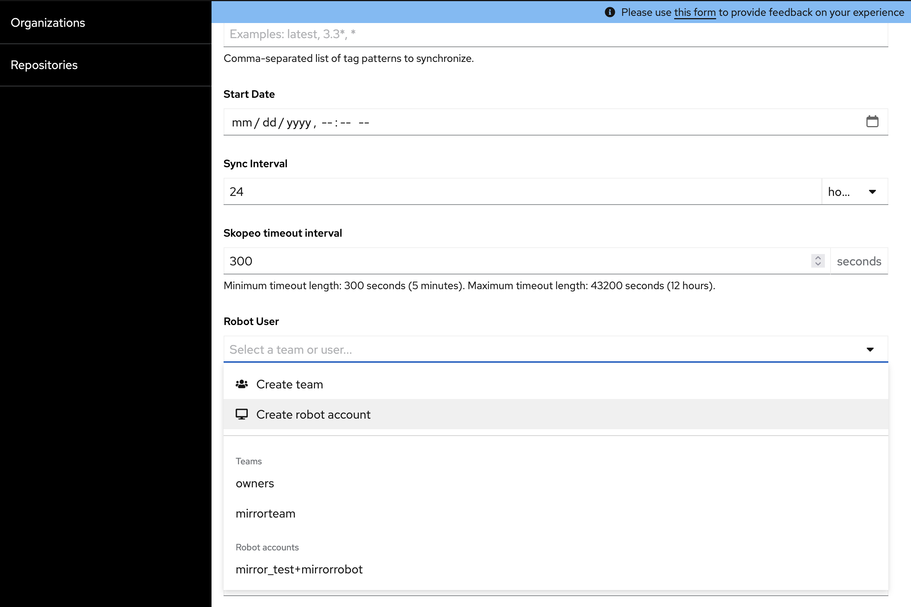This screenshot has height=607, width=911.
Task: Open Repositories in the sidebar
Action: [x=44, y=65]
